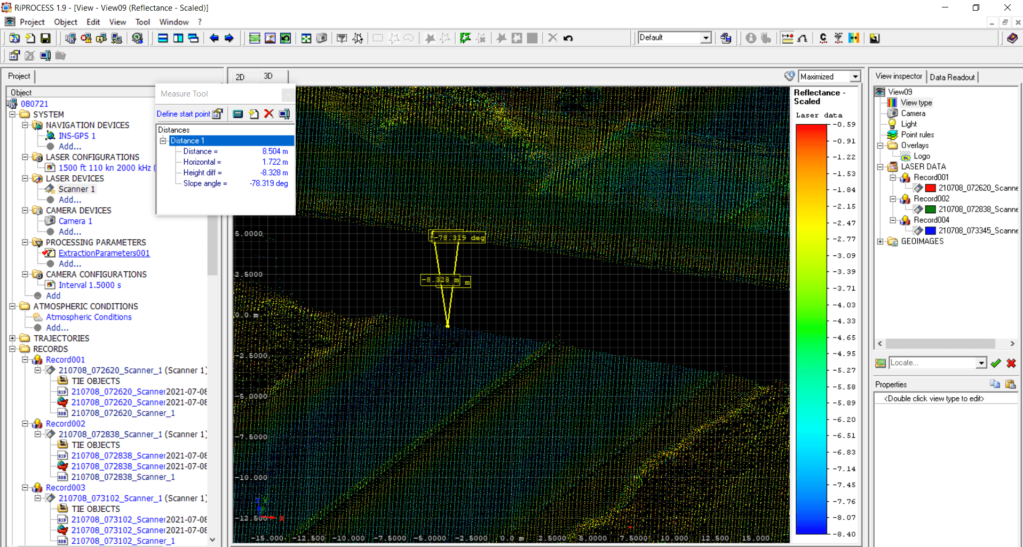Click the measure tool ruler icon in toolbar
Viewport: 1023px width, 547px height.
point(787,38)
